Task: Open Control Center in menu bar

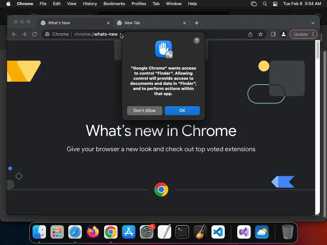Action: click(275, 4)
